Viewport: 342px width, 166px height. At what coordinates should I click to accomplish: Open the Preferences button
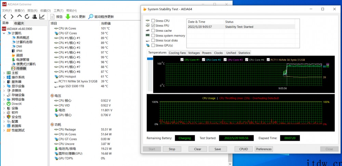coord(264,149)
